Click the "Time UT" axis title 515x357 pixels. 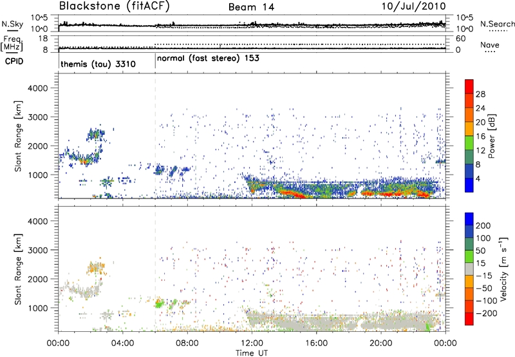pyautogui.click(x=252, y=353)
